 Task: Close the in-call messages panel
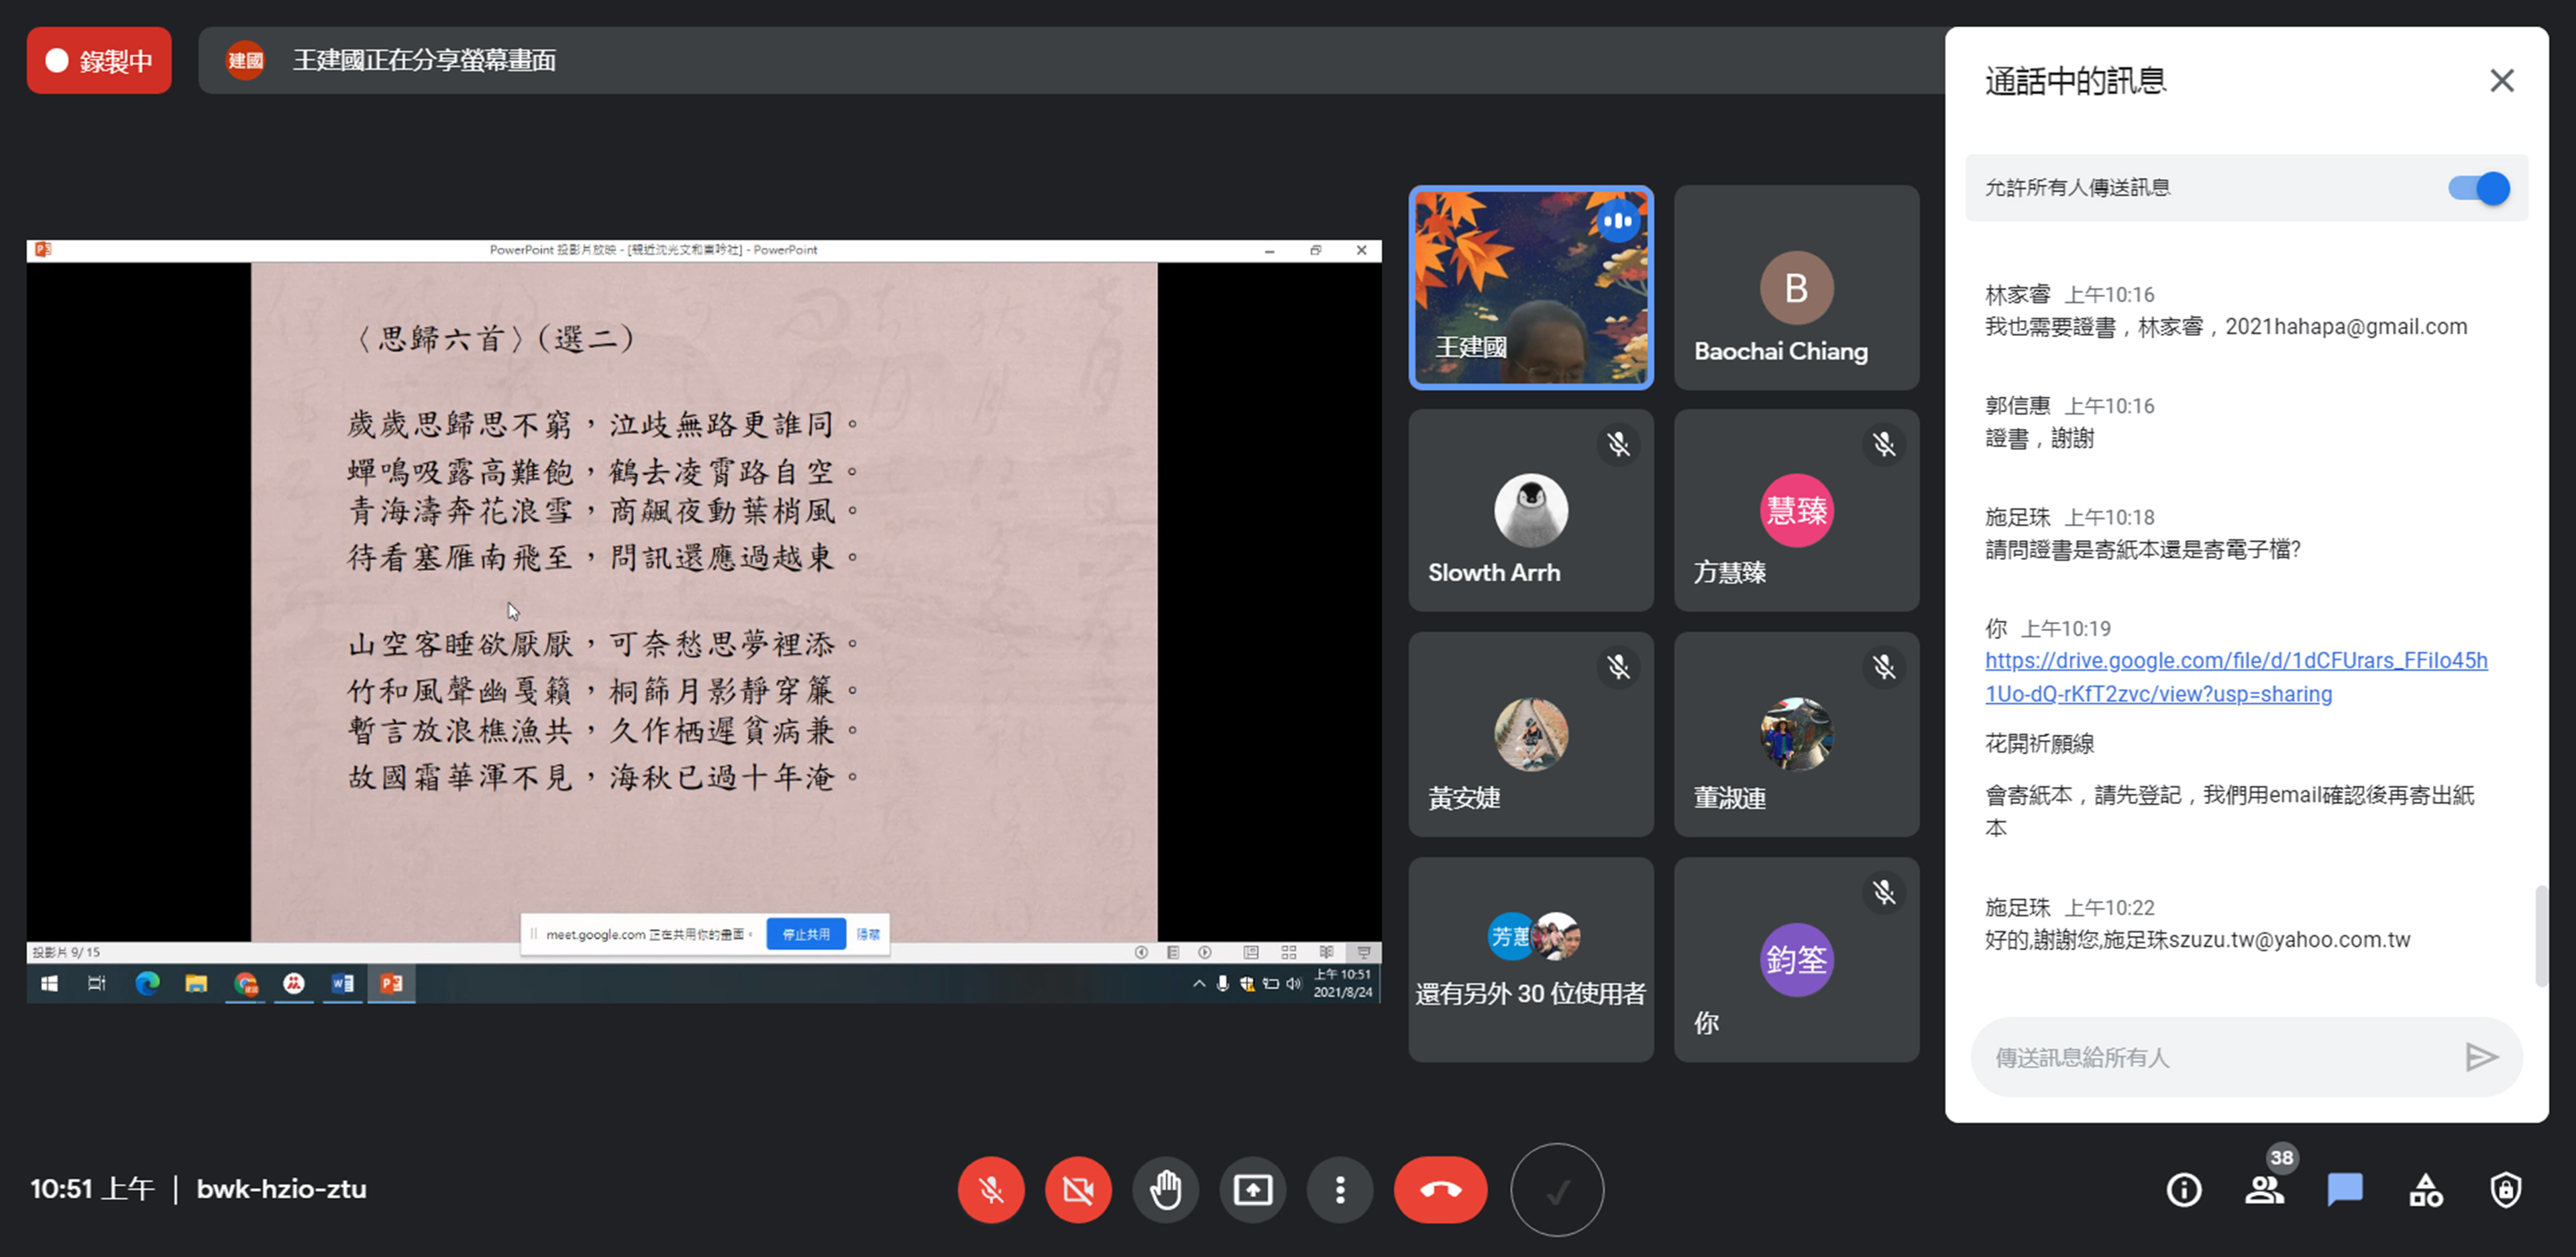2501,81
